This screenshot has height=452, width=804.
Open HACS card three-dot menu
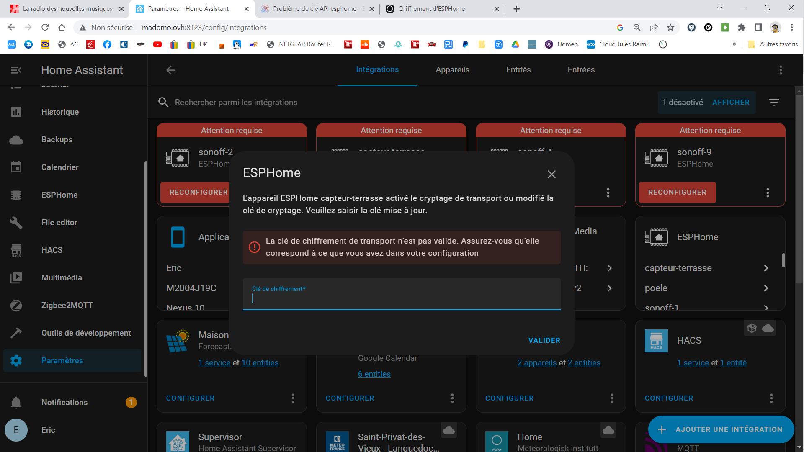[771, 398]
